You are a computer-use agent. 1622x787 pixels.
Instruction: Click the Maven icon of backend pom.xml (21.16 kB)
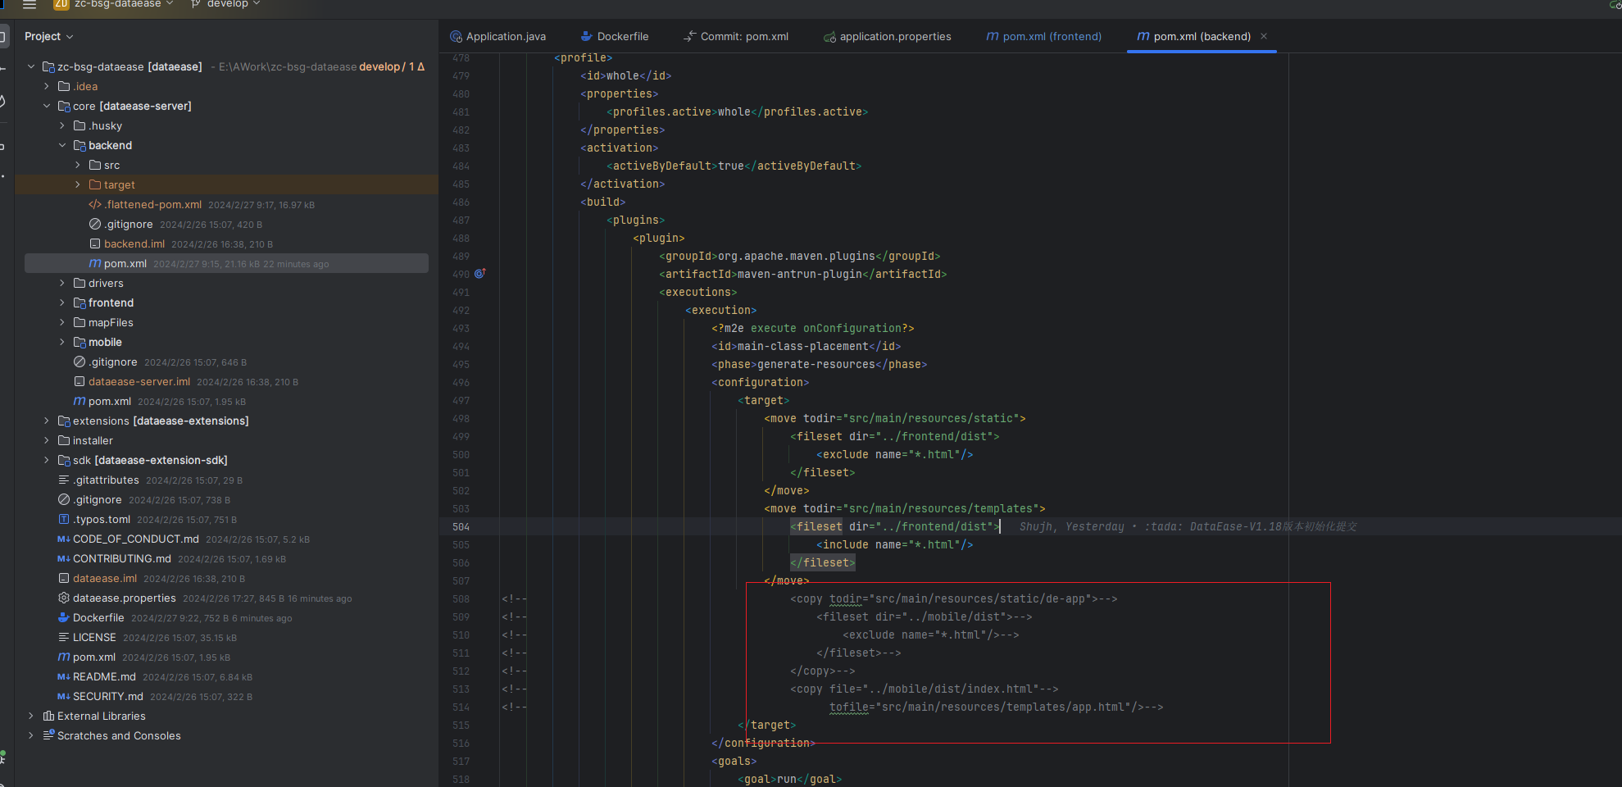coord(95,263)
